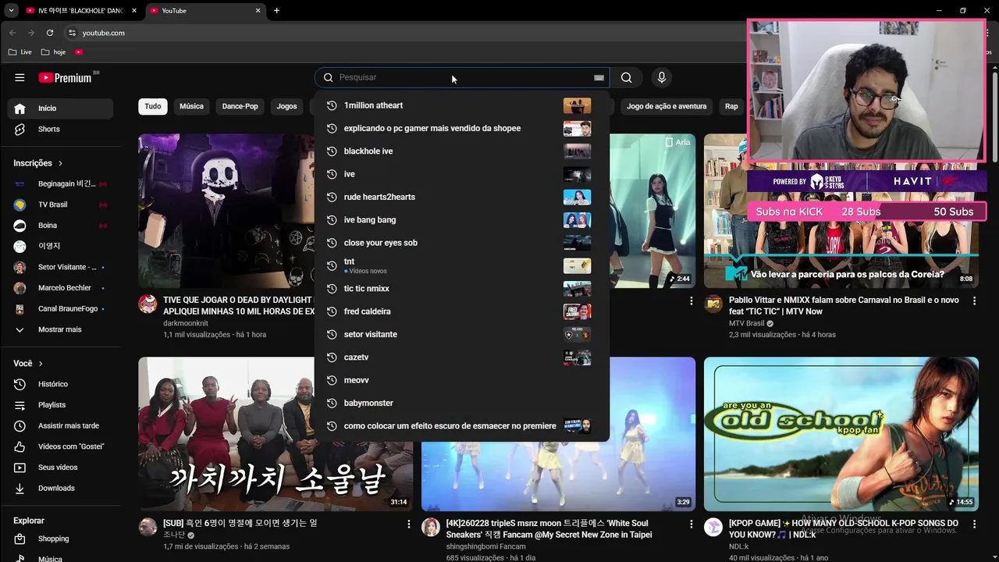
Task: Open Setor Visitante subscription
Action: click(60, 267)
